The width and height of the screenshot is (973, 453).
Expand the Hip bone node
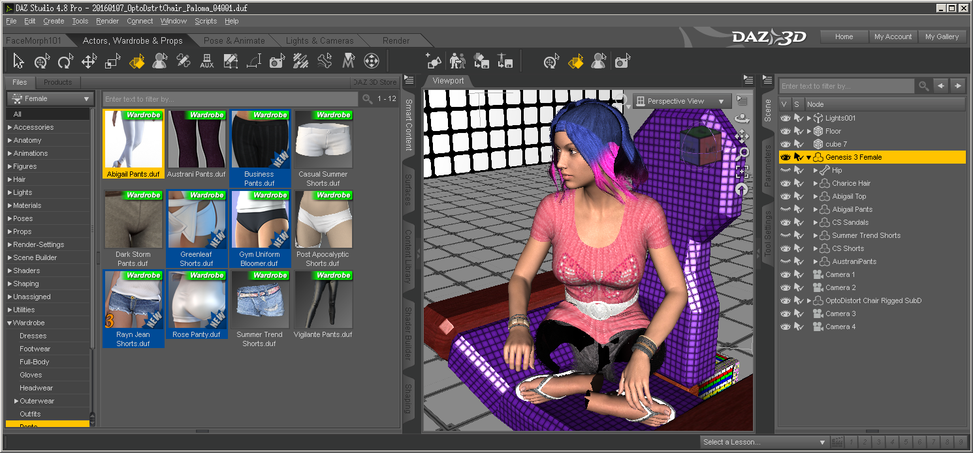[x=816, y=170]
